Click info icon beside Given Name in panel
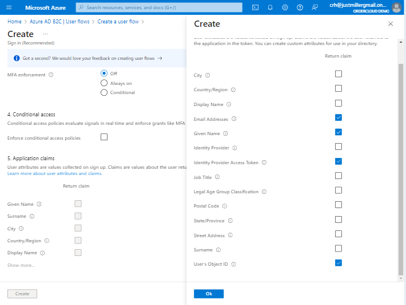The height and width of the screenshot is (305, 406). (225, 133)
